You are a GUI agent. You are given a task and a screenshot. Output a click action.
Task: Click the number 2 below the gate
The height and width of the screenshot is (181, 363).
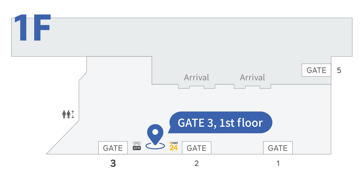click(x=196, y=164)
